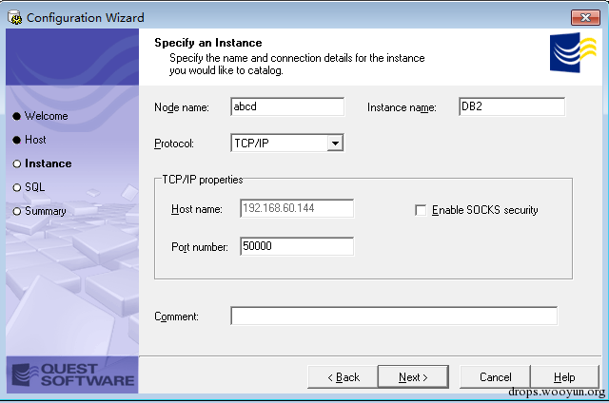The height and width of the screenshot is (403, 609).
Task: Select the Welcome step bullet
Action: [16, 116]
